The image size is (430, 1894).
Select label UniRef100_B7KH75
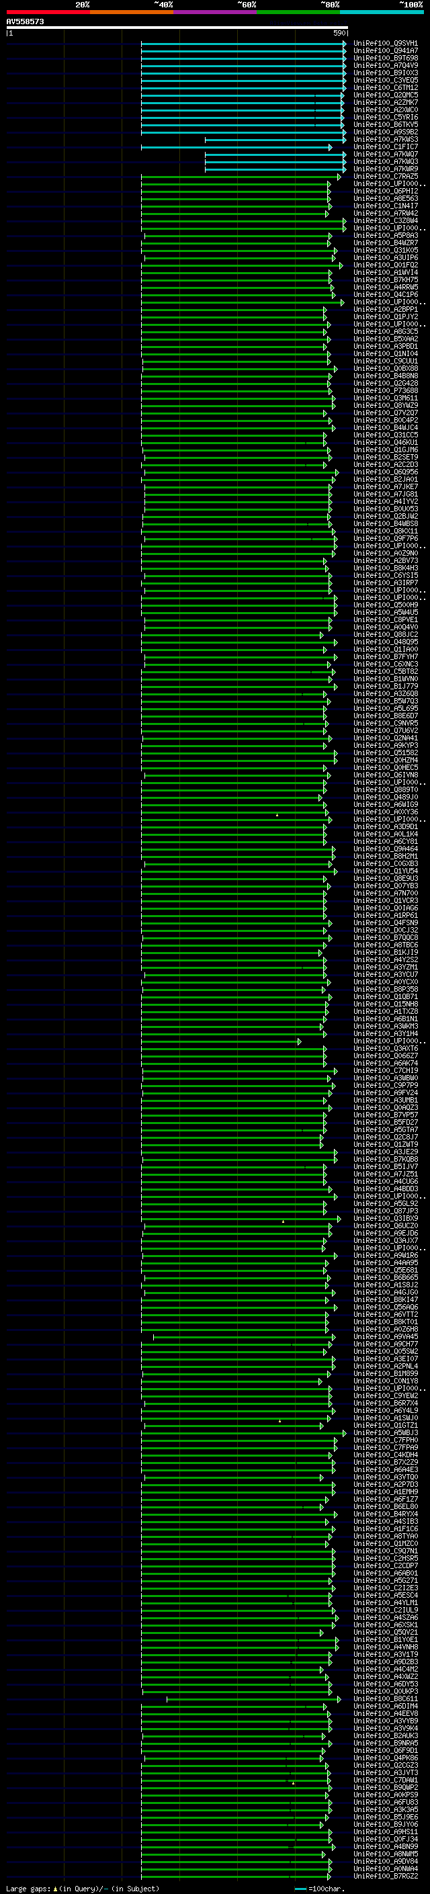386,279
